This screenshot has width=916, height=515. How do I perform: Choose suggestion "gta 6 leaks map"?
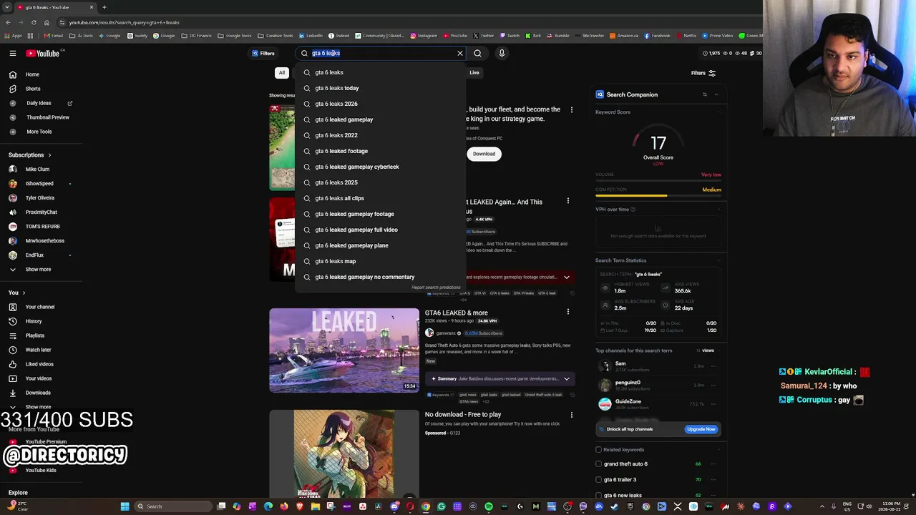[380, 261]
